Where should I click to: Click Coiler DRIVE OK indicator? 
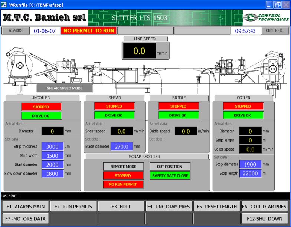coord(243,115)
